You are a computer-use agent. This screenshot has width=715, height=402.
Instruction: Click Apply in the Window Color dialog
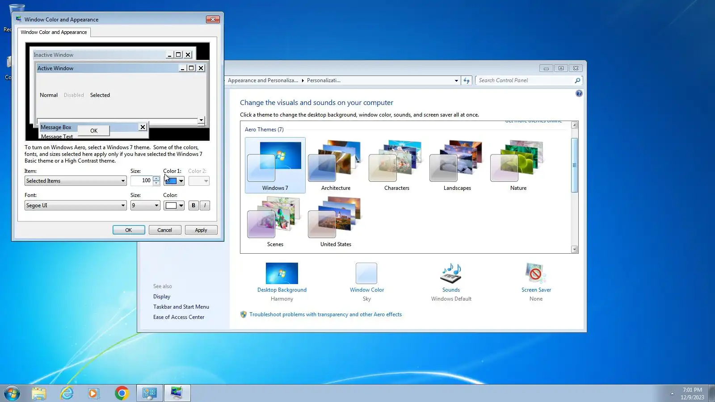[x=201, y=230]
